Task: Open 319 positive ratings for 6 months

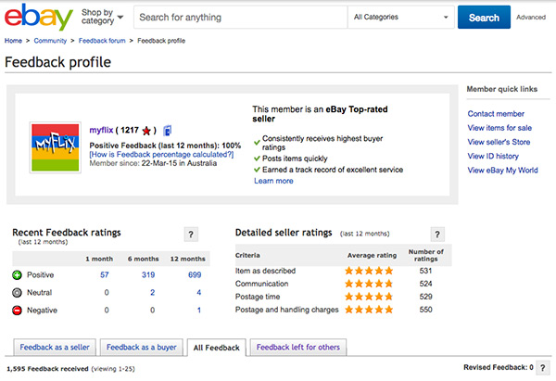Action: click(148, 275)
